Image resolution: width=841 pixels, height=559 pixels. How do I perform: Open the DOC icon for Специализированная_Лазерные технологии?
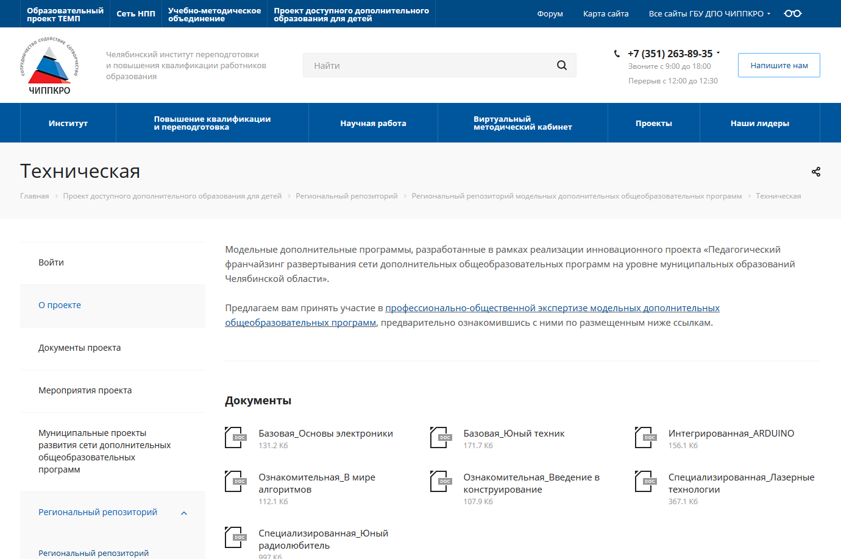click(645, 481)
